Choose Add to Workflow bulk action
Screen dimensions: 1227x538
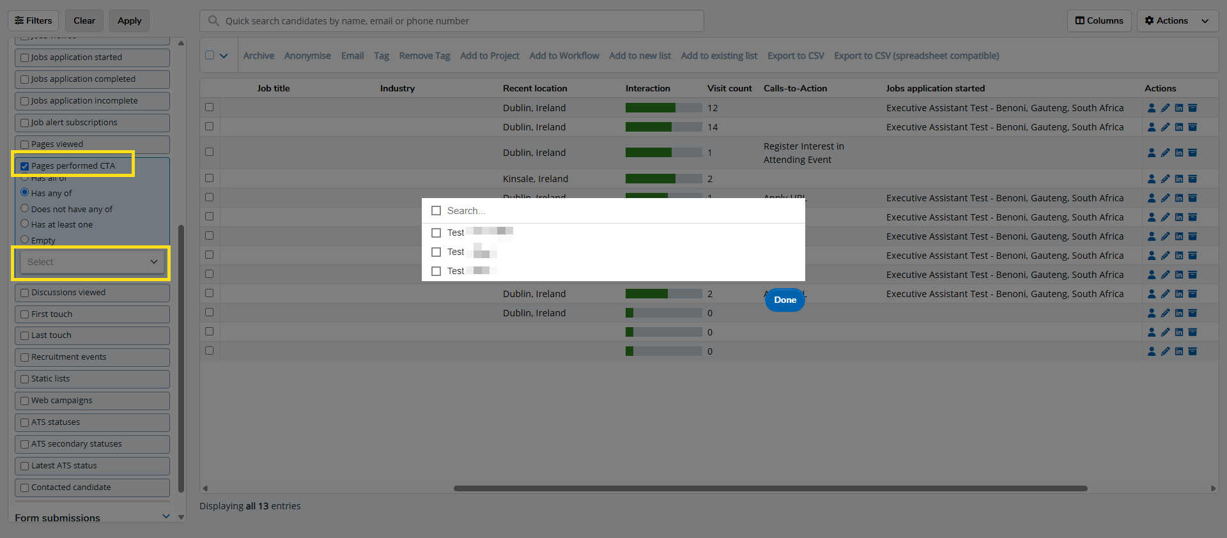[564, 56]
